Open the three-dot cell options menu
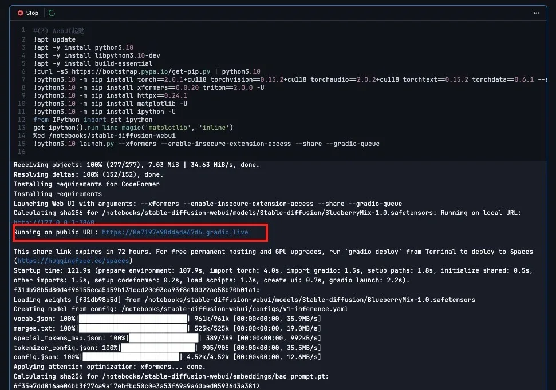Screen dimensions: 556x390 pyautogui.click(x=536, y=13)
